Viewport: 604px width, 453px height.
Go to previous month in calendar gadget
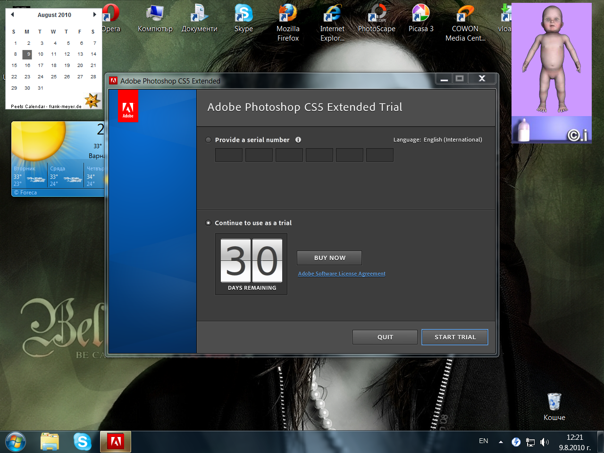point(12,15)
